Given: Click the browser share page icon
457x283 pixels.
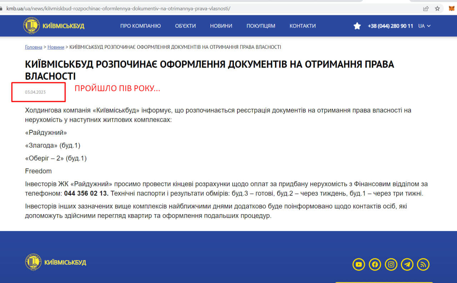Looking at the screenshot, I should pyautogui.click(x=426, y=9).
